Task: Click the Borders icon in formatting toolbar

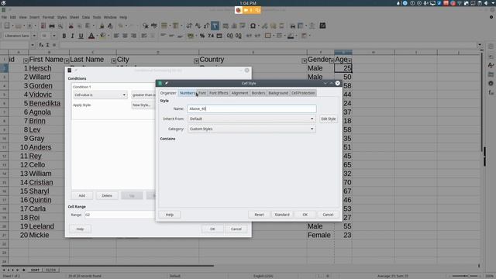Action: point(267,36)
